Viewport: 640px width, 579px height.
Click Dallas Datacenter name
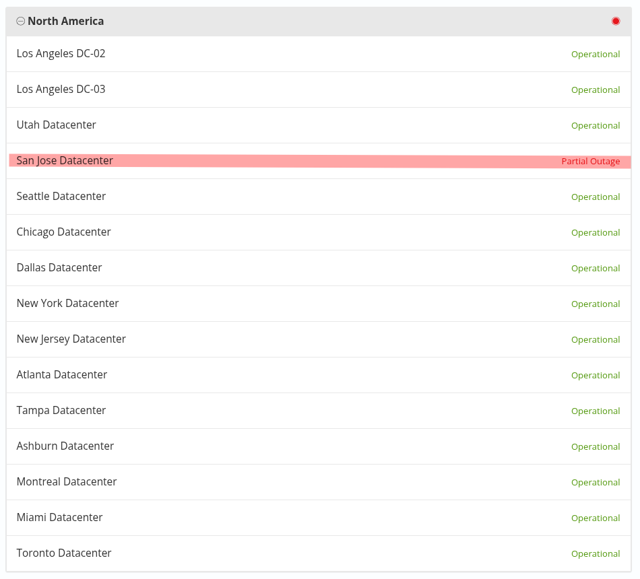click(x=59, y=268)
